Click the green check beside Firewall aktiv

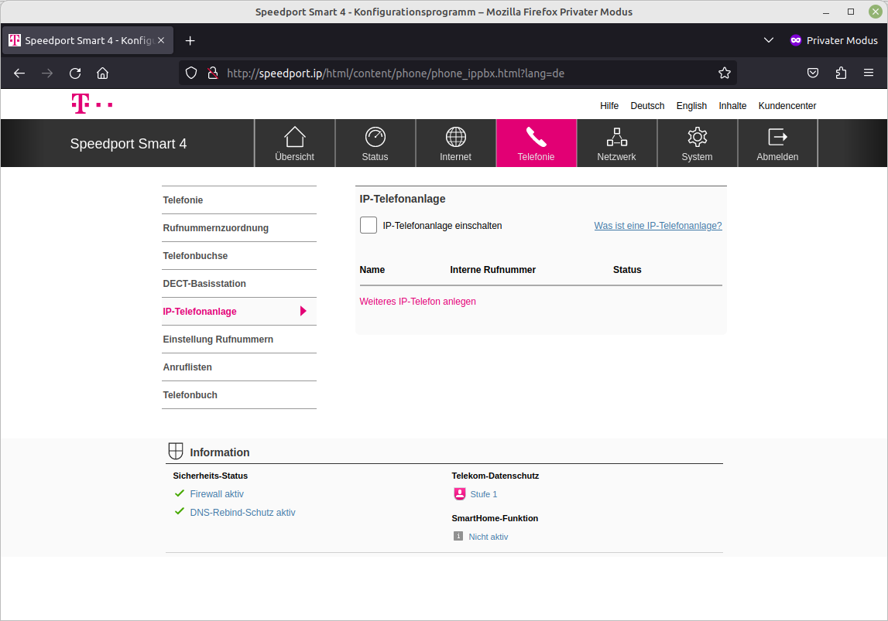180,493
